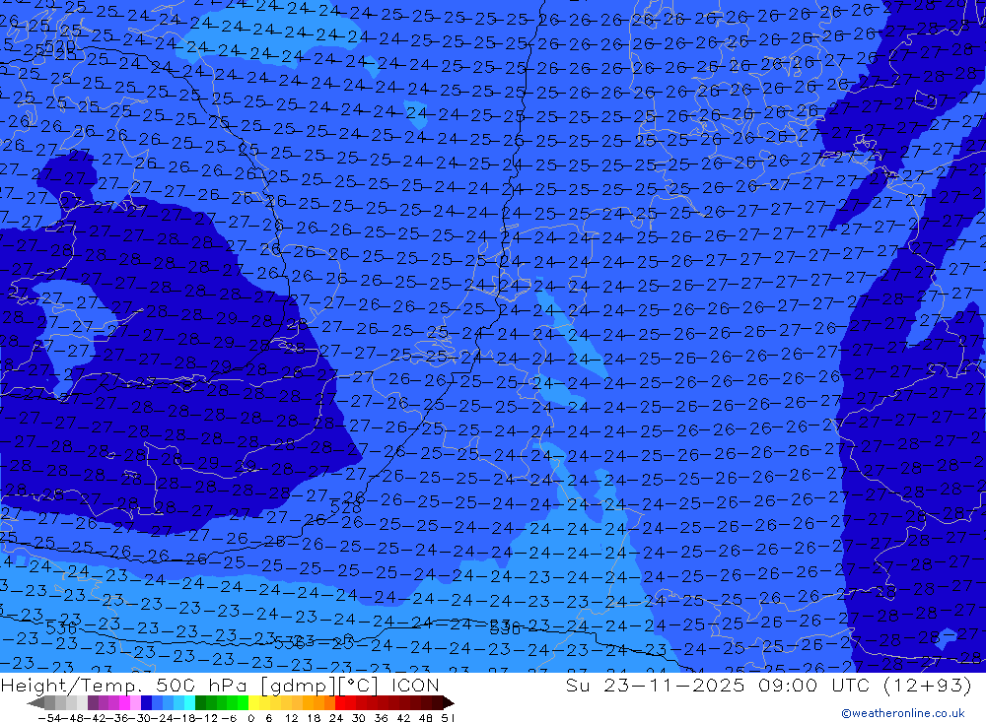Click the 'Su 23-11-2025 09:00 UTC (12+93)' date label

tap(769, 685)
